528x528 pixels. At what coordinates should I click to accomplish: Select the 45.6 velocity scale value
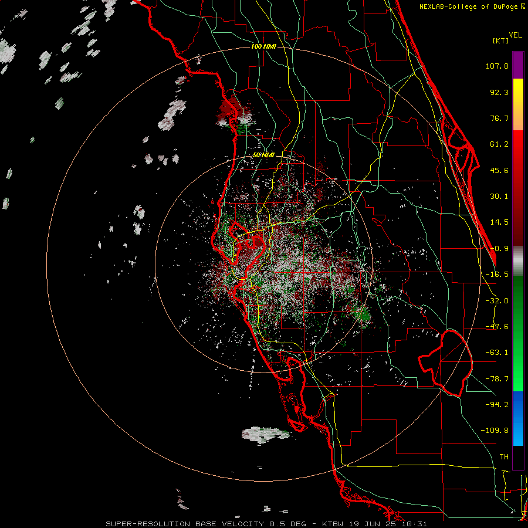(x=499, y=170)
